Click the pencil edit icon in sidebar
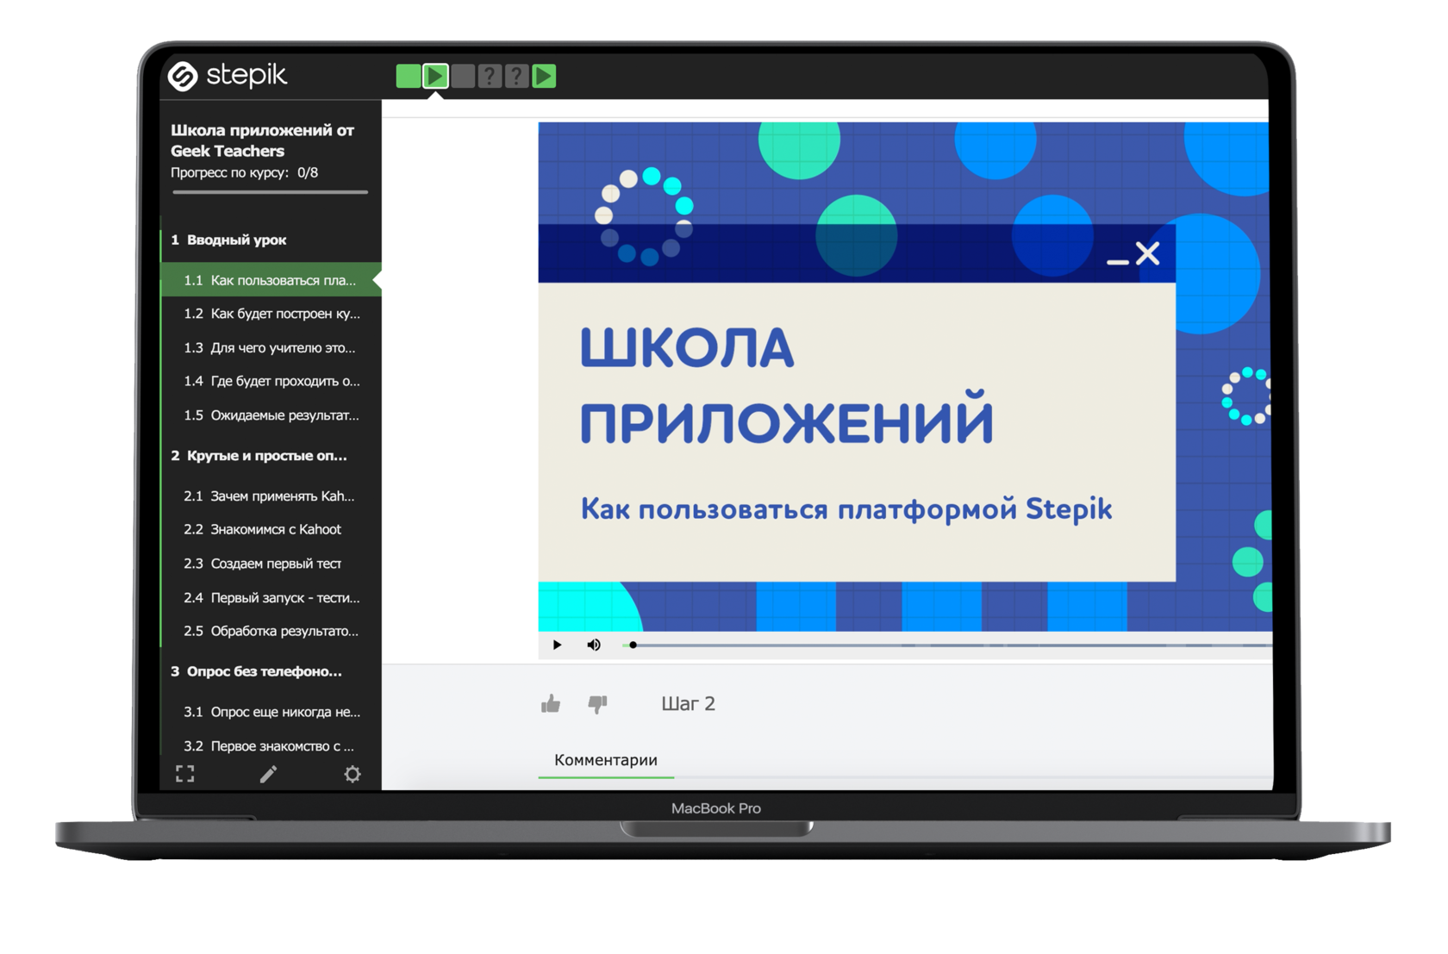The height and width of the screenshot is (954, 1448). point(269,774)
